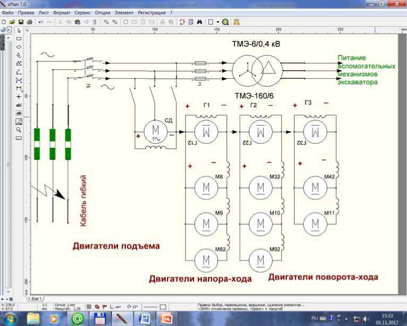The image size is (407, 326).
Task: Select the text label tool
Action: (19, 105)
